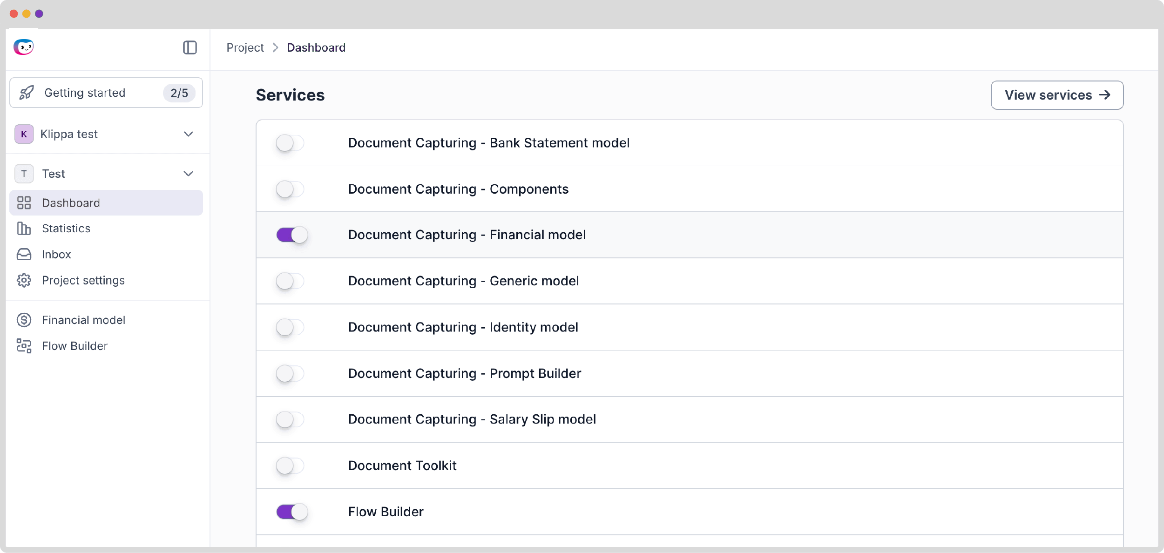The image size is (1164, 553).
Task: Expand the Test project dropdown chevron
Action: pos(188,174)
